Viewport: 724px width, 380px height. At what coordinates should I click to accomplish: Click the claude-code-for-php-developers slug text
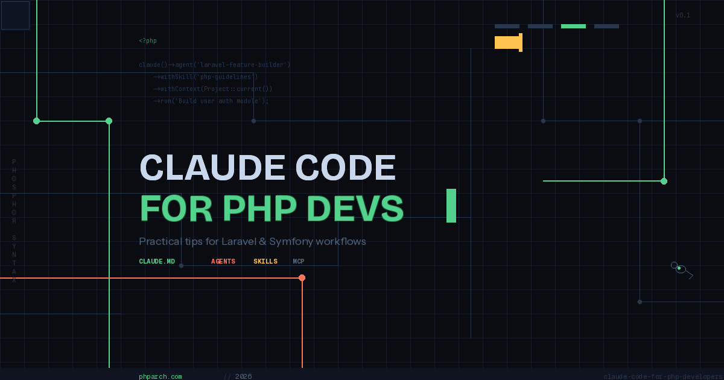point(664,376)
